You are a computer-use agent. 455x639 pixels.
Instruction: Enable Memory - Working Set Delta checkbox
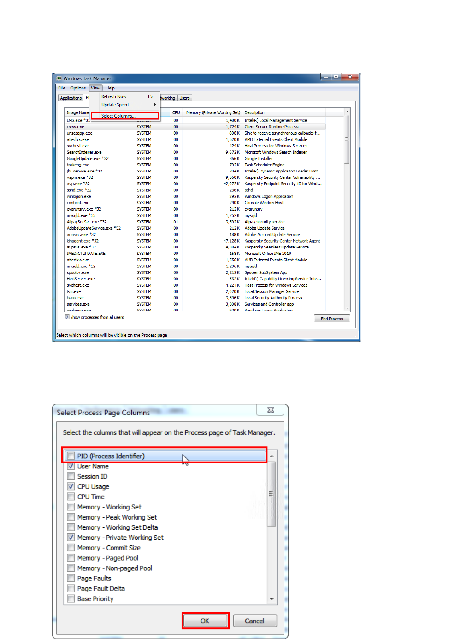[x=71, y=527]
